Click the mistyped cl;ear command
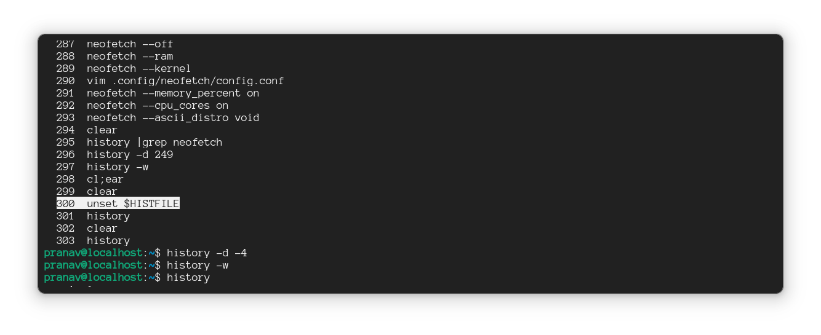821x335 pixels. click(105, 179)
